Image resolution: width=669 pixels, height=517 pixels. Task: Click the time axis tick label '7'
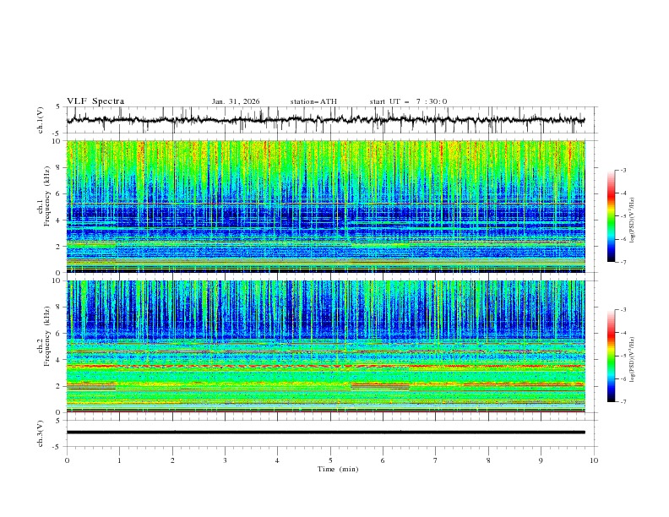click(436, 460)
